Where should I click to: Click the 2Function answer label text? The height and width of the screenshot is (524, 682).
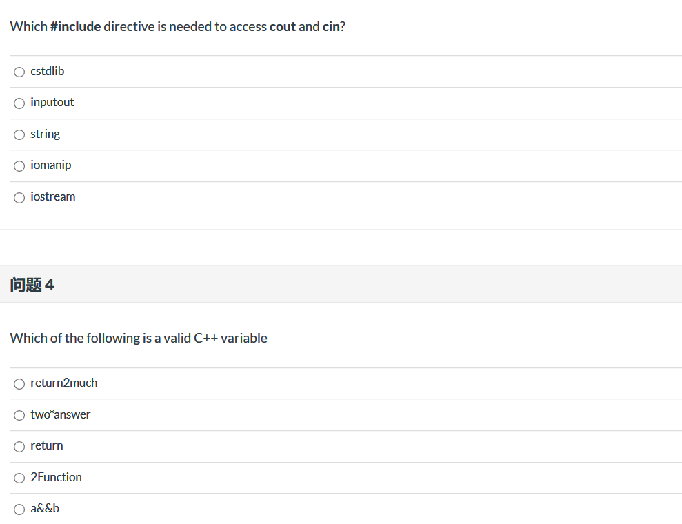click(56, 477)
